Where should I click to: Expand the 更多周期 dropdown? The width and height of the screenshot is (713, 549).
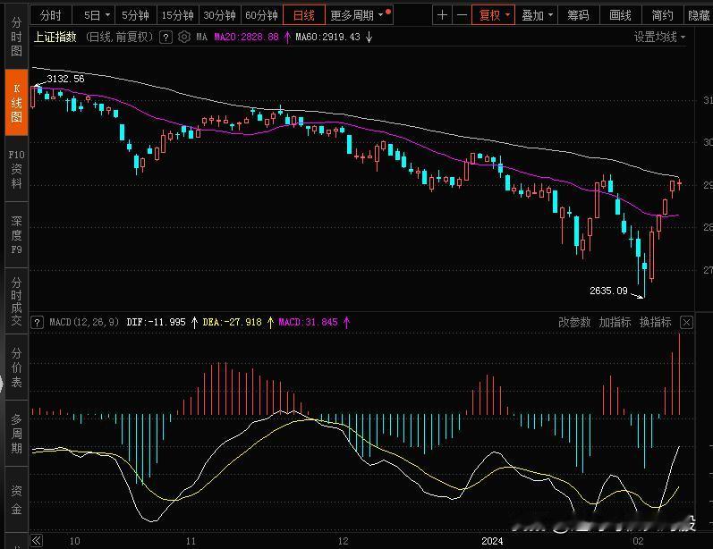360,15
